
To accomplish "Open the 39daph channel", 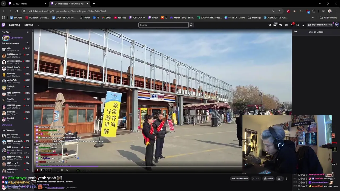I will [x=16, y=88].
